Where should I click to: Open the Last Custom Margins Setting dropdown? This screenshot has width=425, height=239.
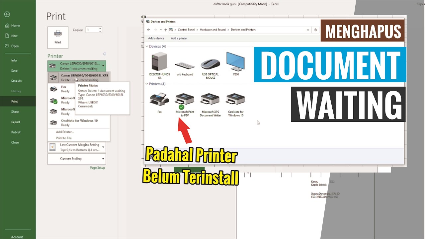coord(77,147)
